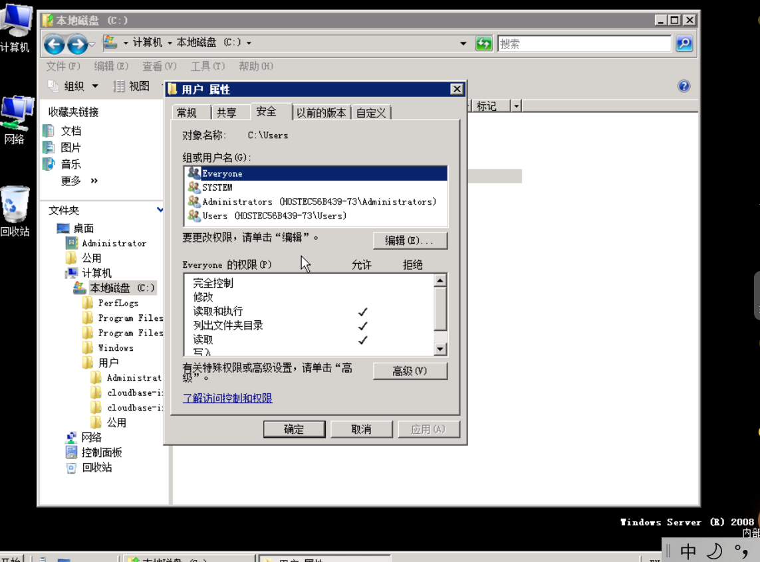This screenshot has width=760, height=562.
Task: Open the 查看(V) menu
Action: pyautogui.click(x=159, y=66)
